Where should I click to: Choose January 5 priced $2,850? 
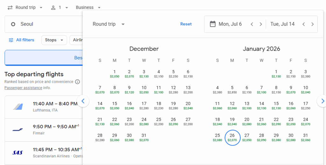pyautogui.click(x=232, y=90)
